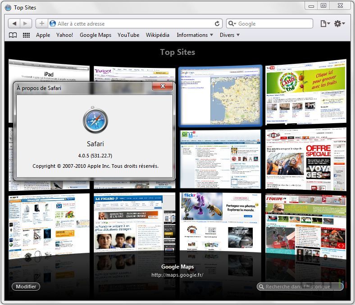Add bookmark with the plus button
The height and width of the screenshot is (305, 355).
click(42, 23)
